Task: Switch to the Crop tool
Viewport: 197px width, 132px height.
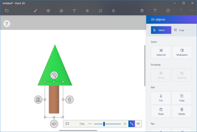Action: (x=179, y=30)
